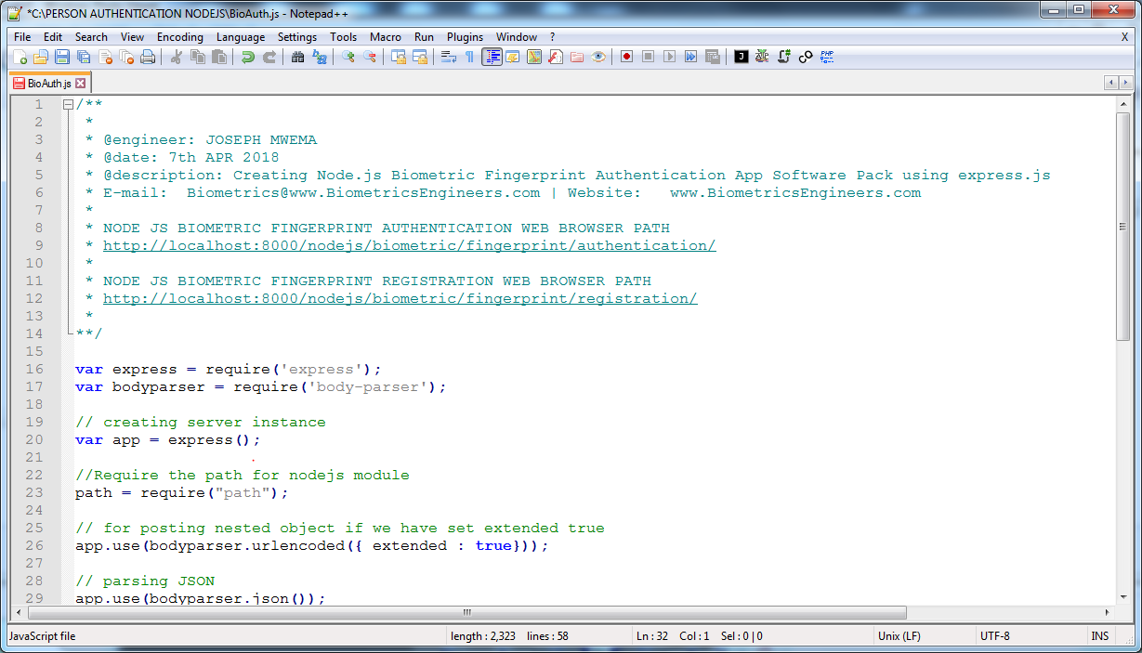Screen dimensions: 1142x653
Task: Toggle the document monitoring eye icon
Action: coord(599,57)
